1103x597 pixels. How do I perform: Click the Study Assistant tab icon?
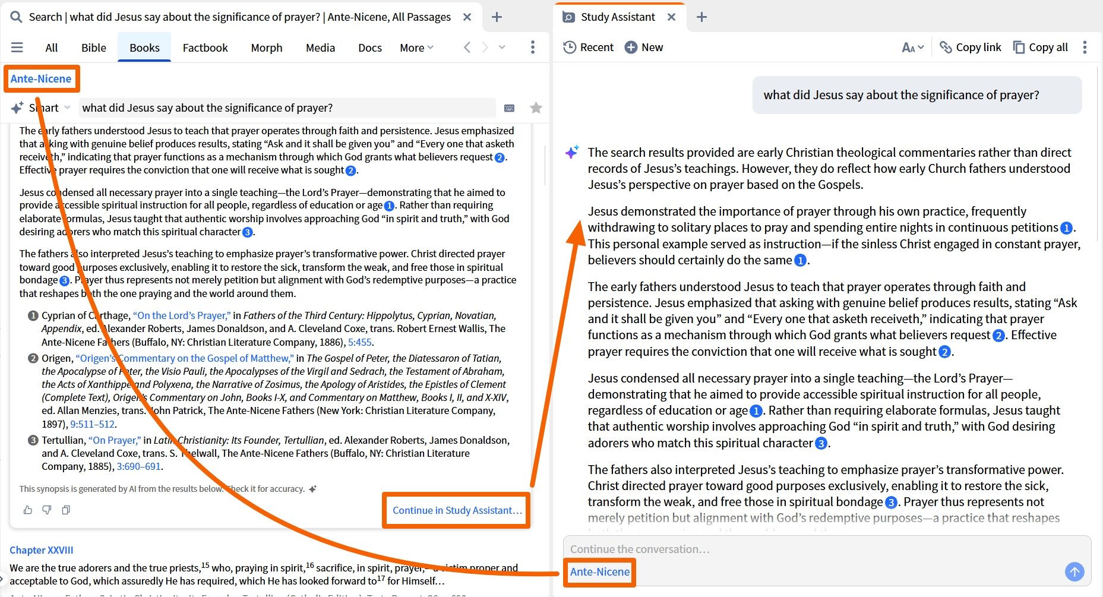click(568, 17)
